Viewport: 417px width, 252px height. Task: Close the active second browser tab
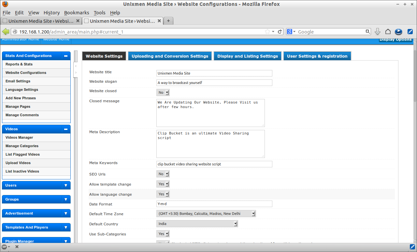[x=159, y=21]
